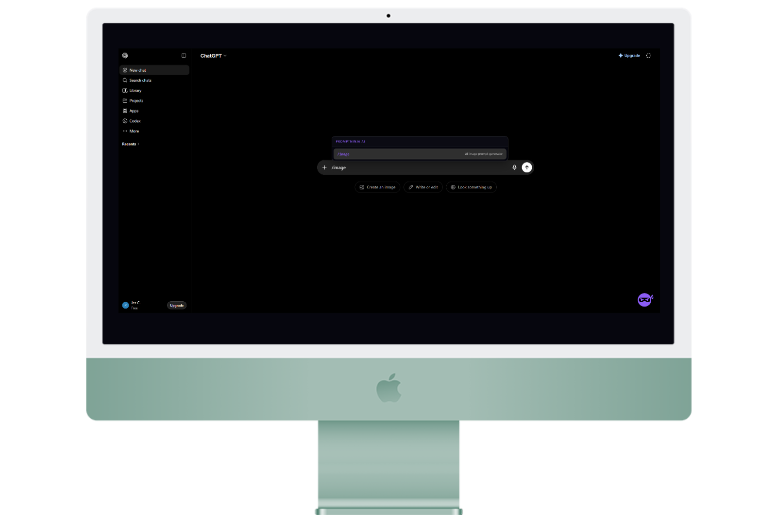Start a New chat
777x522 pixels.
(154, 70)
